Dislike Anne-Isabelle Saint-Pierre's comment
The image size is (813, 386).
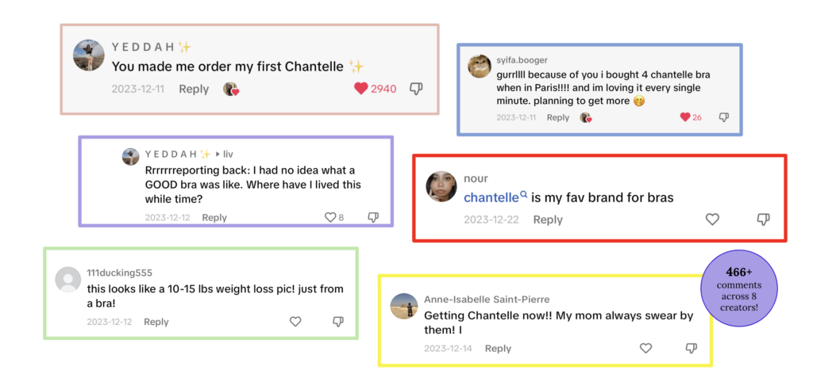click(691, 349)
